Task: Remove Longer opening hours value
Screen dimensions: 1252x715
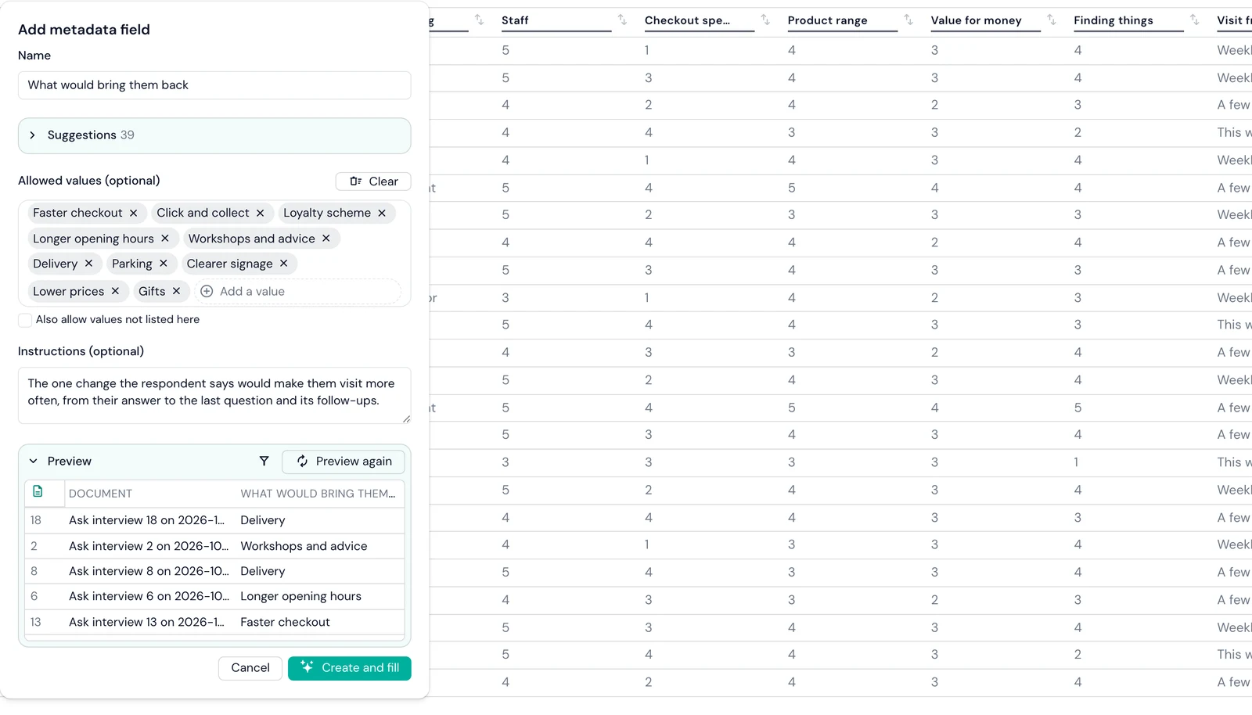Action: click(165, 239)
